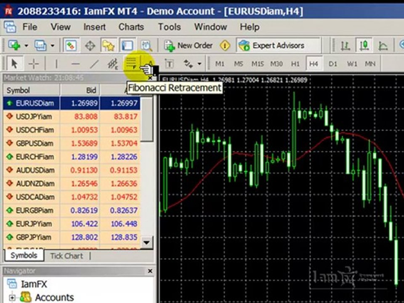
Task: Toggle the Terminal window button
Action: click(x=127, y=45)
